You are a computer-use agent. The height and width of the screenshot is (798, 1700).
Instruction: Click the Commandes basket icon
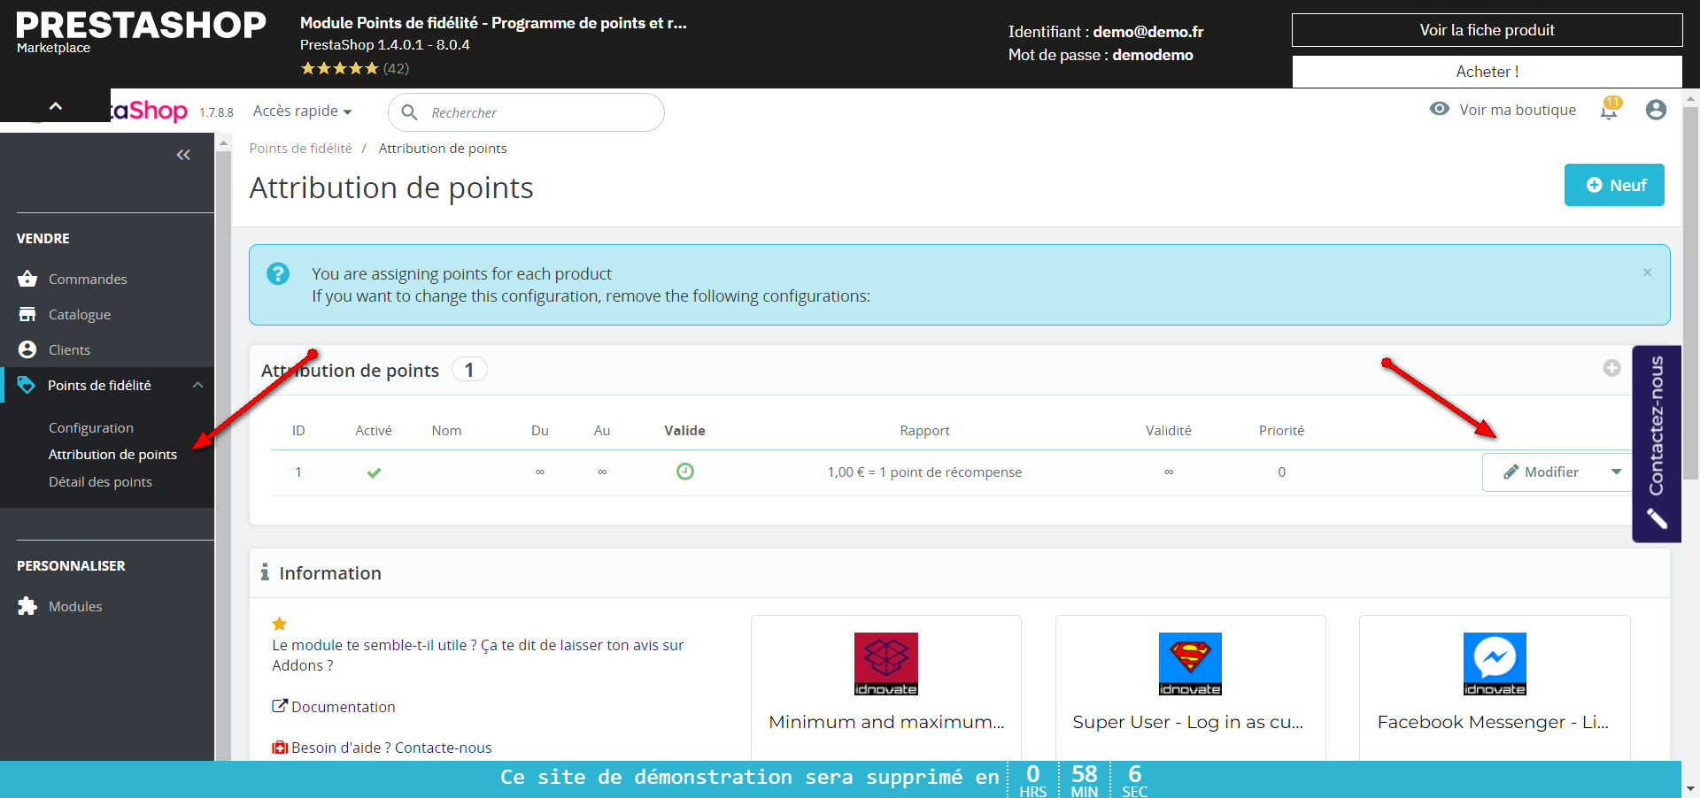click(27, 279)
